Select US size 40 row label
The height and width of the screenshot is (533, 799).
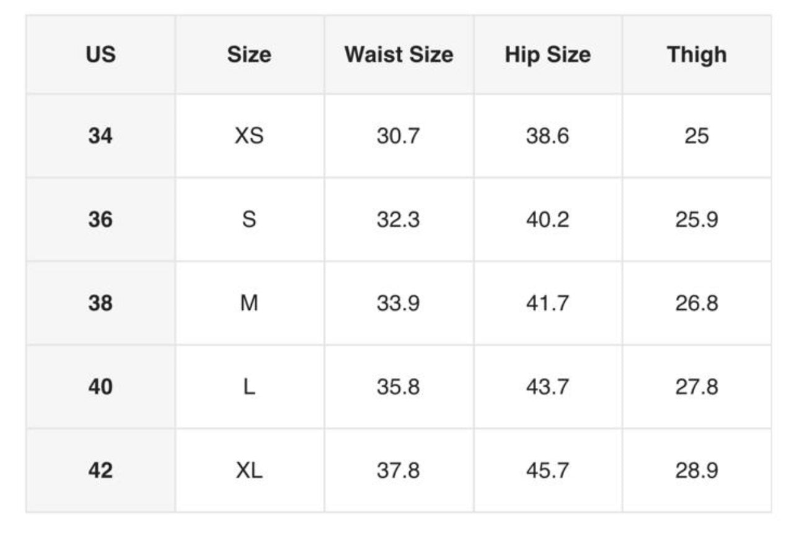pos(100,387)
